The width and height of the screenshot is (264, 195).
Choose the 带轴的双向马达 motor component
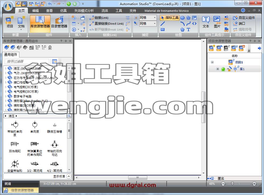tap(55, 149)
